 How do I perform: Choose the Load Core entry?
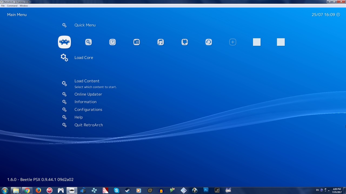[x=84, y=58]
